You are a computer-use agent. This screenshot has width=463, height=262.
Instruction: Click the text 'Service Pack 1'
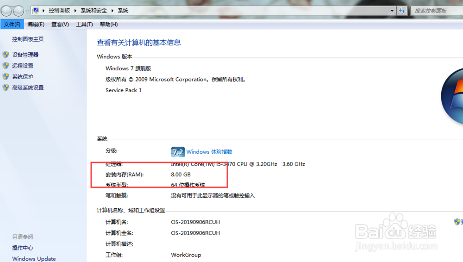[x=124, y=90]
